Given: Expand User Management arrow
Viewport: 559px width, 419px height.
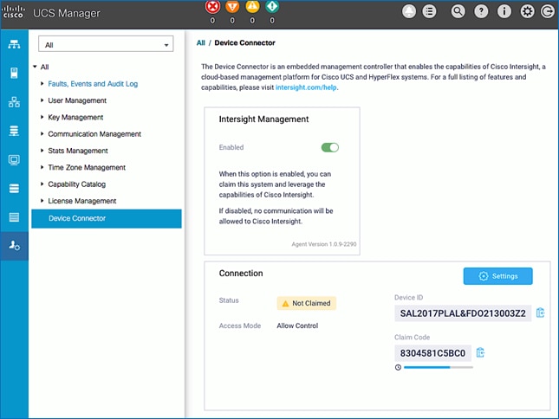Looking at the screenshot, I should [x=42, y=100].
